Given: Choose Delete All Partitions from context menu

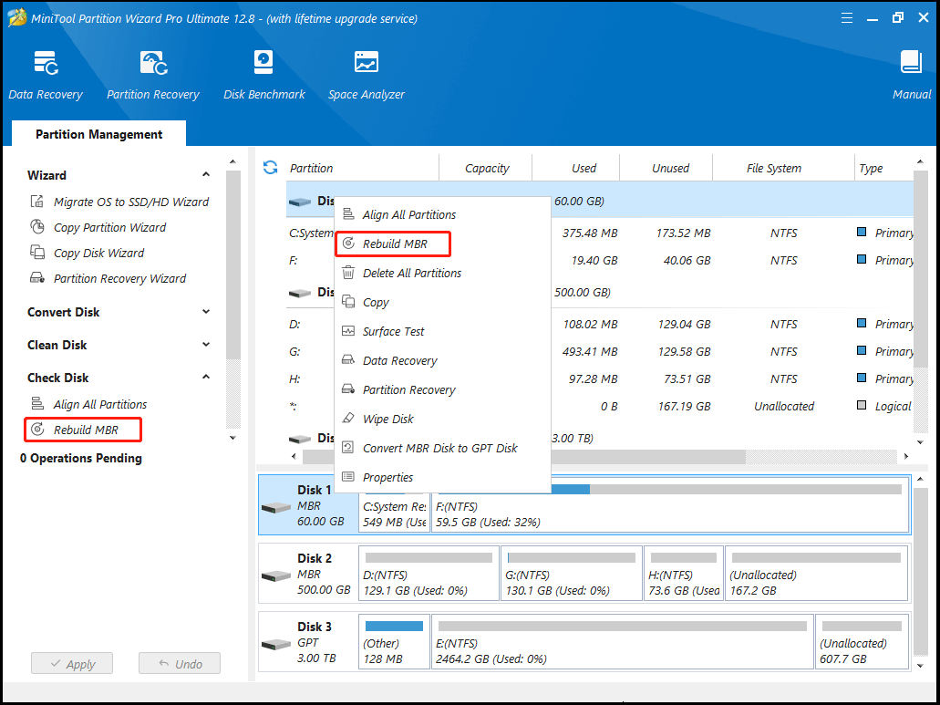Looking at the screenshot, I should tap(442, 273).
